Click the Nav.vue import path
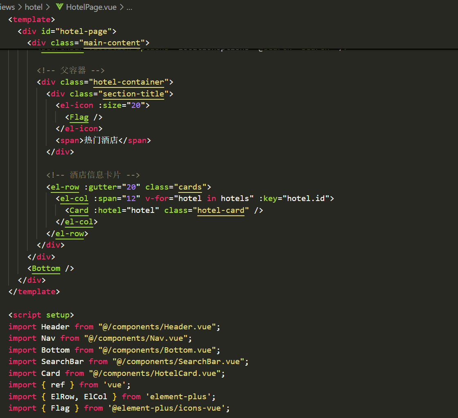The height and width of the screenshot is (418, 458). [x=136, y=338]
